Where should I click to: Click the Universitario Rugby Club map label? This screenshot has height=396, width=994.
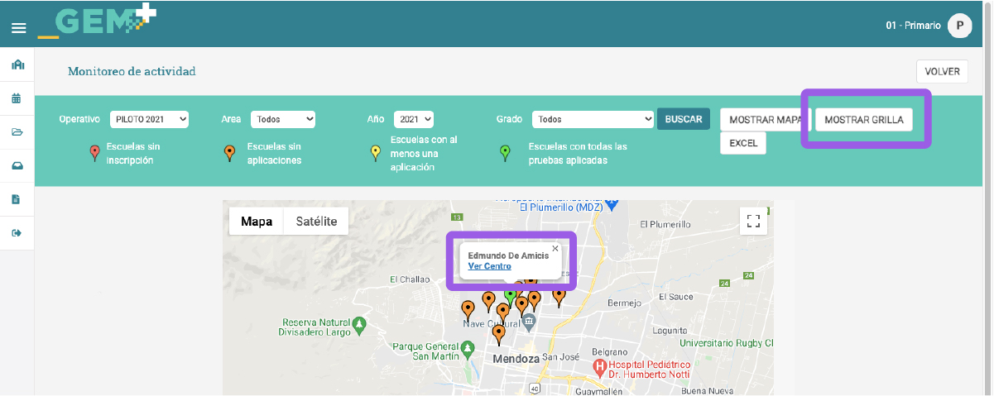click(x=727, y=342)
